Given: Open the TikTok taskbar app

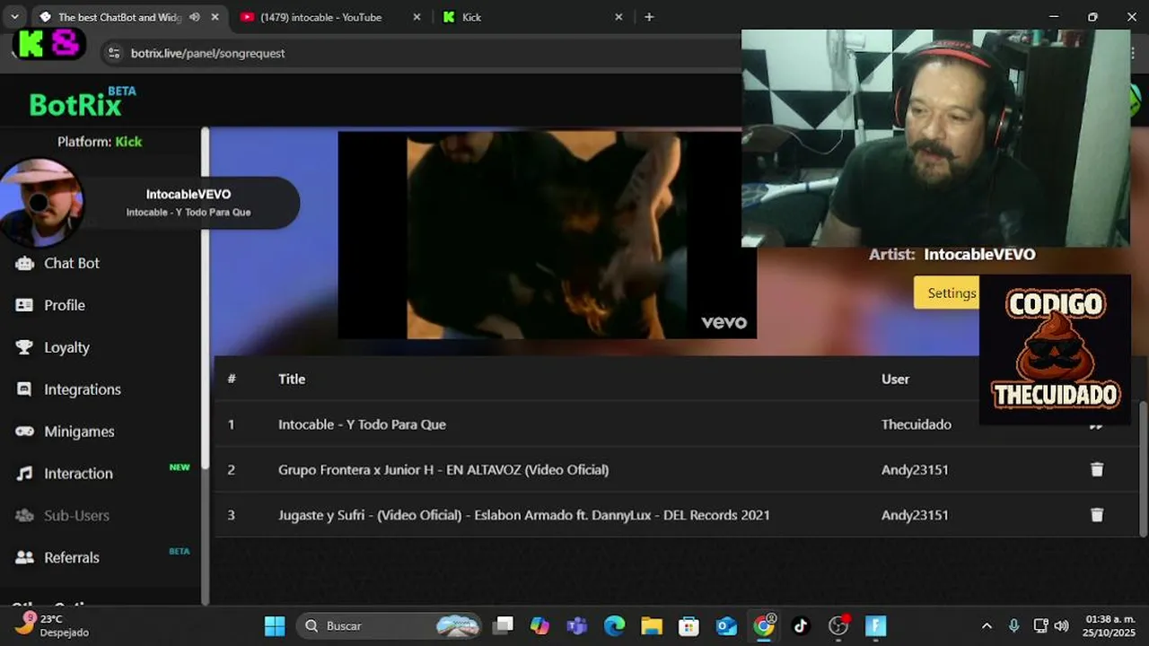Looking at the screenshot, I should [x=801, y=625].
